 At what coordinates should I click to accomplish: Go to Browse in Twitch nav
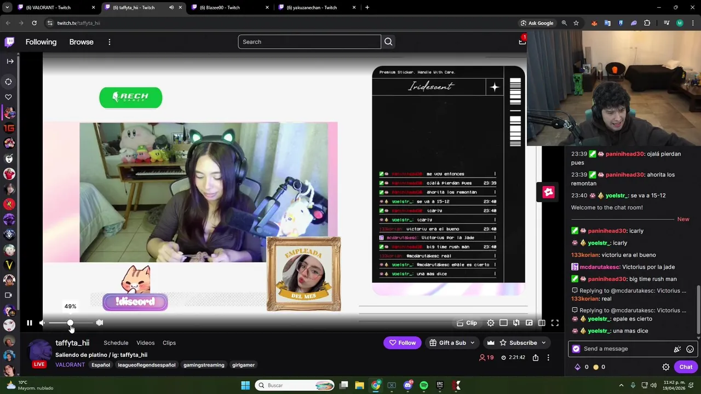pos(81,42)
